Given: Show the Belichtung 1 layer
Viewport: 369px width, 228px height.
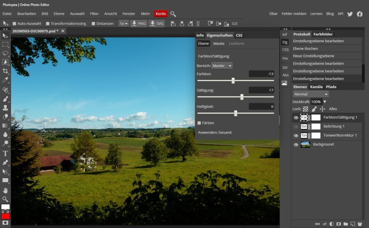Looking at the screenshot, I should [295, 127].
